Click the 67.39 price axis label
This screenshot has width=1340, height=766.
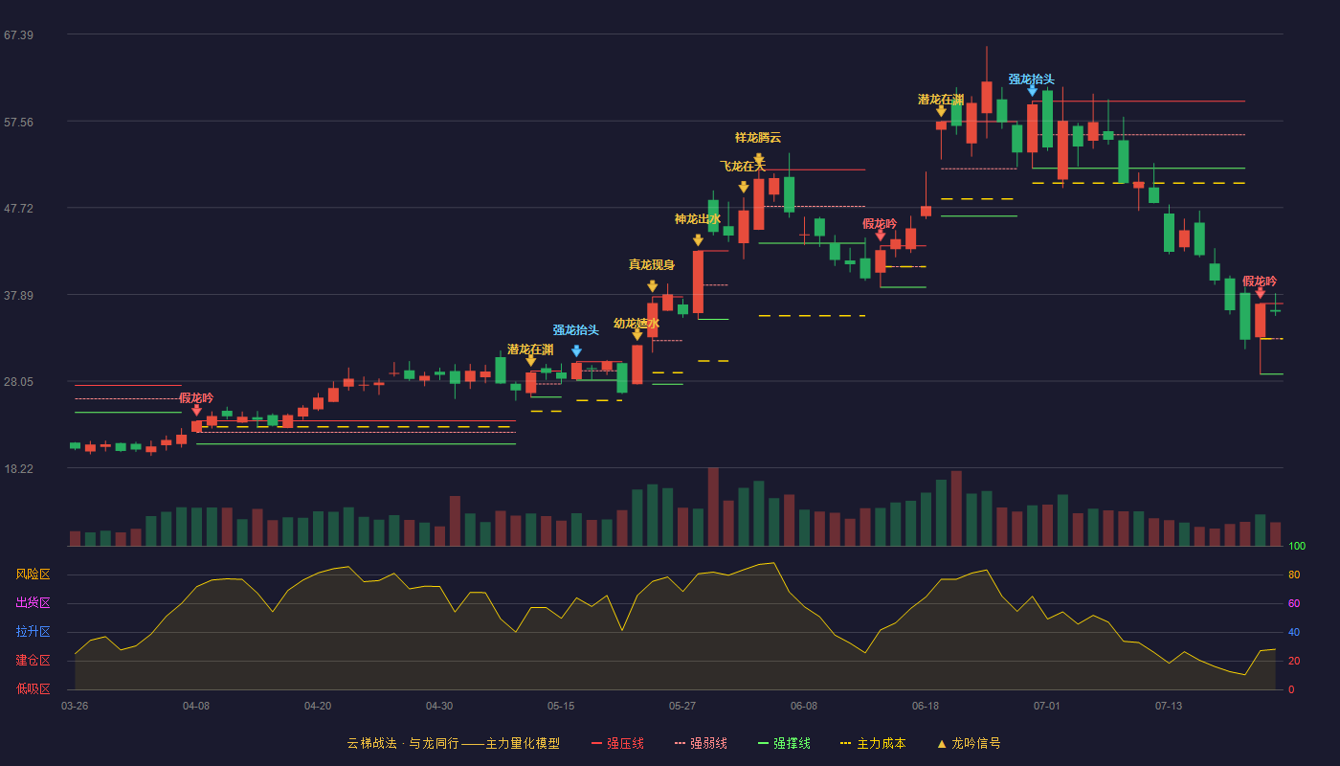[x=18, y=35]
